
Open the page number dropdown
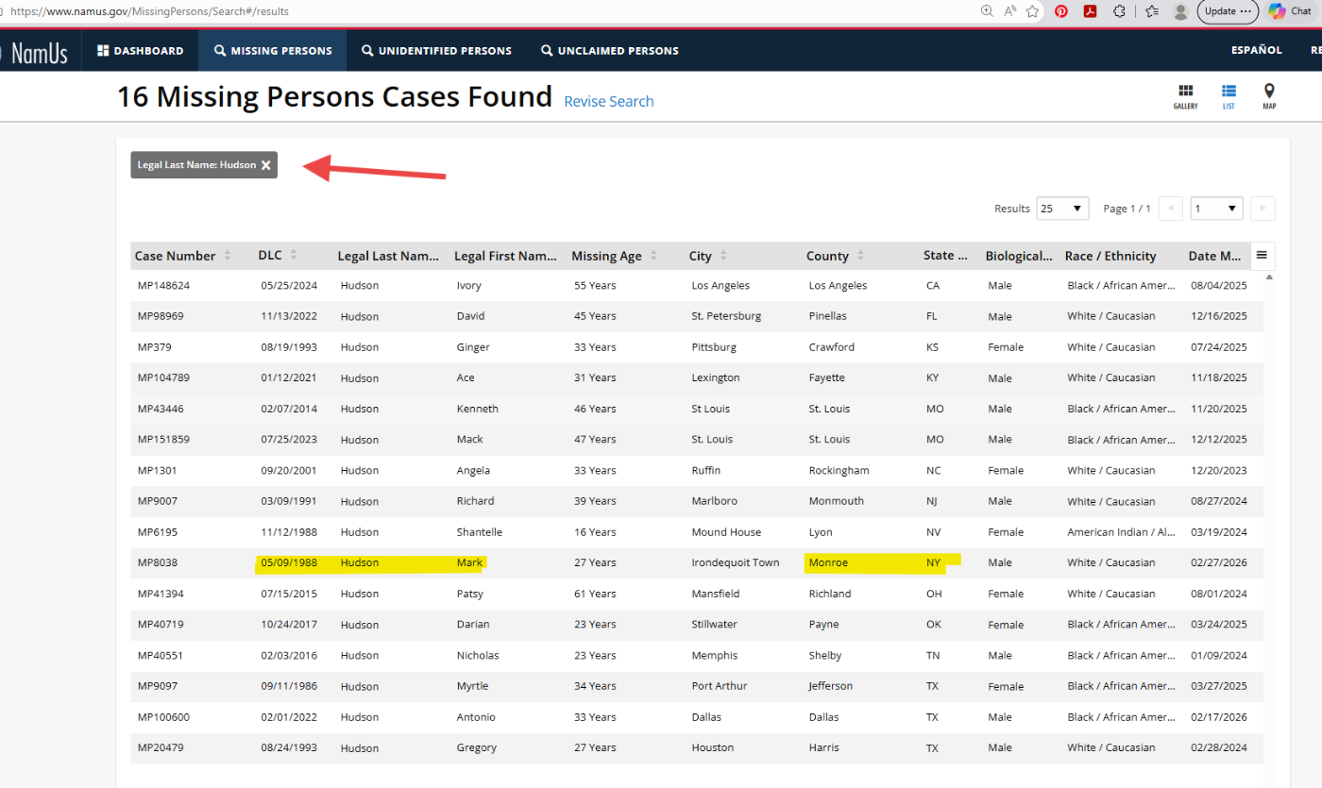(1216, 209)
